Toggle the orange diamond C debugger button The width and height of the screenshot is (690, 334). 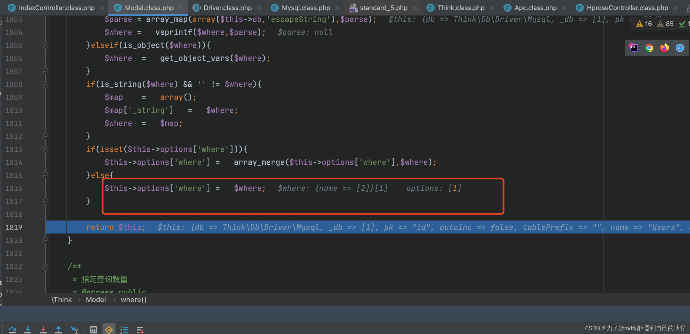[109, 329]
